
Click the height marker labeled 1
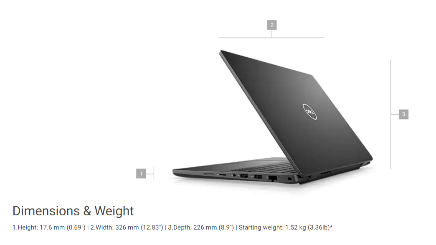point(141,174)
